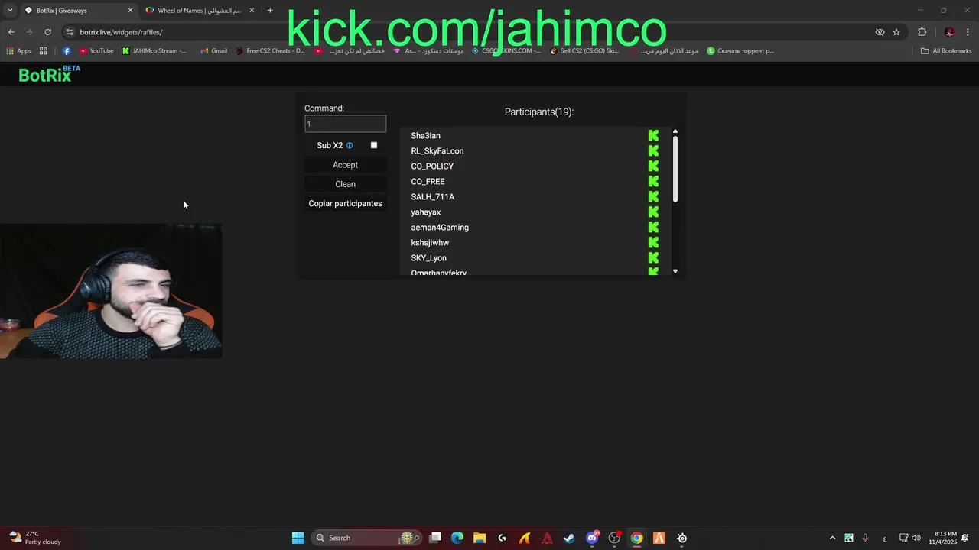
Task: Click the address bar URL
Action: pyautogui.click(x=121, y=32)
